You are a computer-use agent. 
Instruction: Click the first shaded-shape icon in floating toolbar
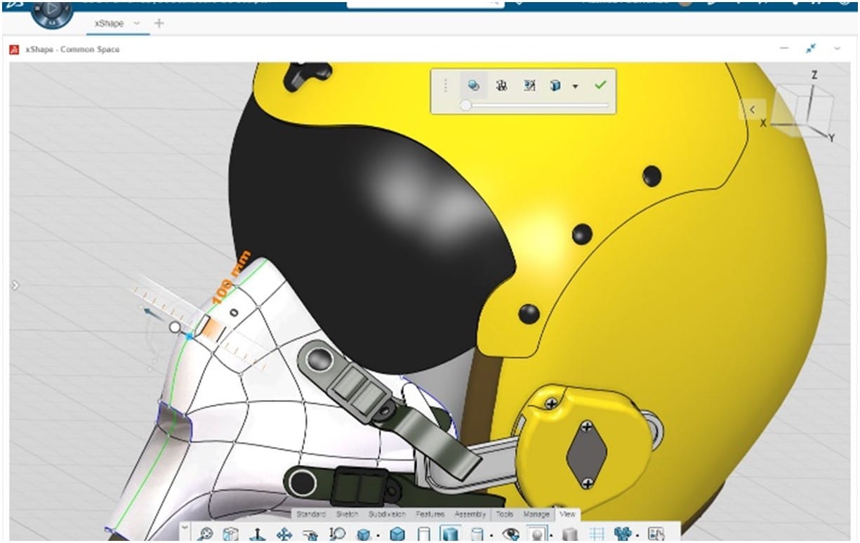tap(474, 86)
